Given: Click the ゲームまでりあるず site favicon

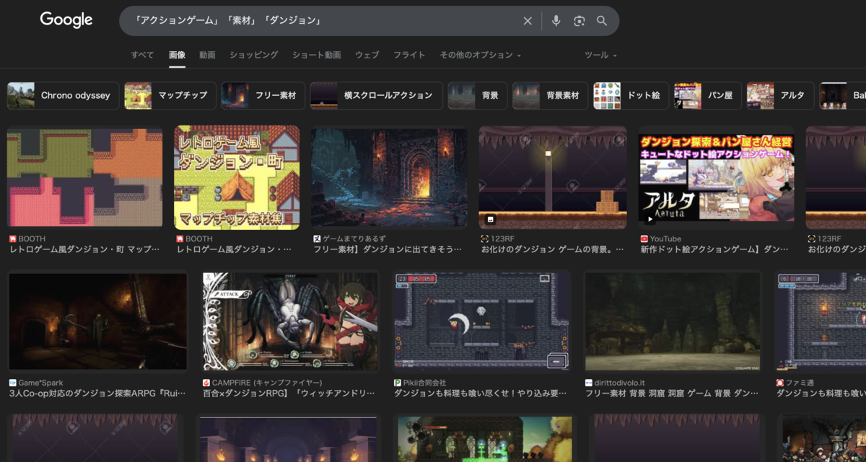Looking at the screenshot, I should click(x=316, y=239).
